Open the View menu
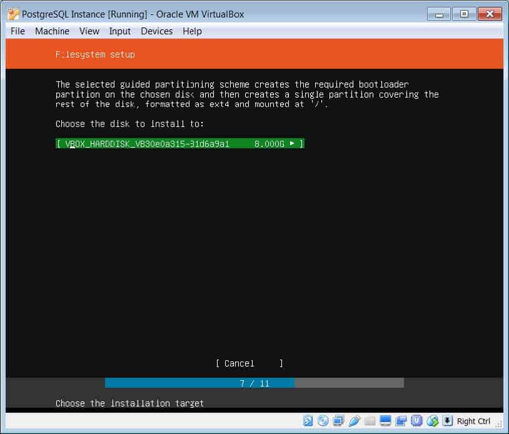This screenshot has width=509, height=434. tap(89, 31)
